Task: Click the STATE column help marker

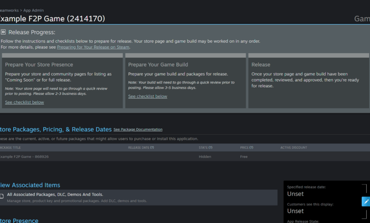Action: (211, 148)
